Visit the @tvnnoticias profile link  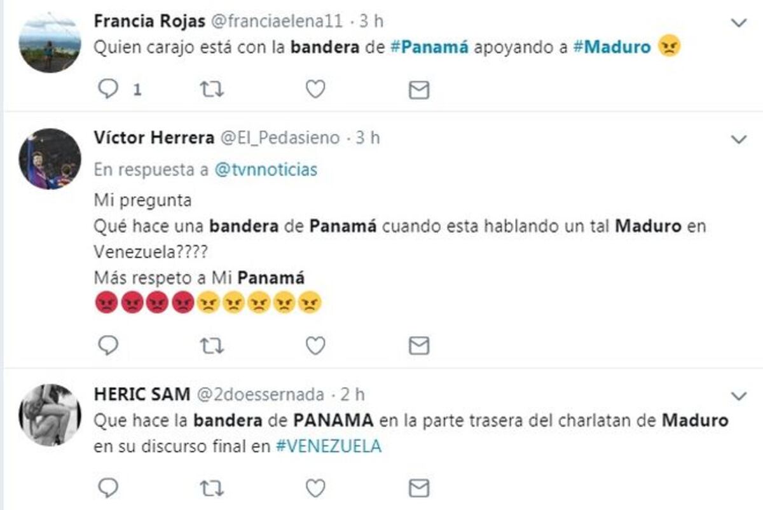pyautogui.click(x=268, y=170)
